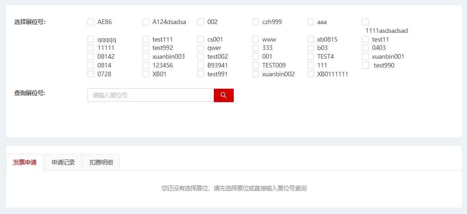
Task: Check the AE86 booth checkbox
Action: pyautogui.click(x=91, y=22)
